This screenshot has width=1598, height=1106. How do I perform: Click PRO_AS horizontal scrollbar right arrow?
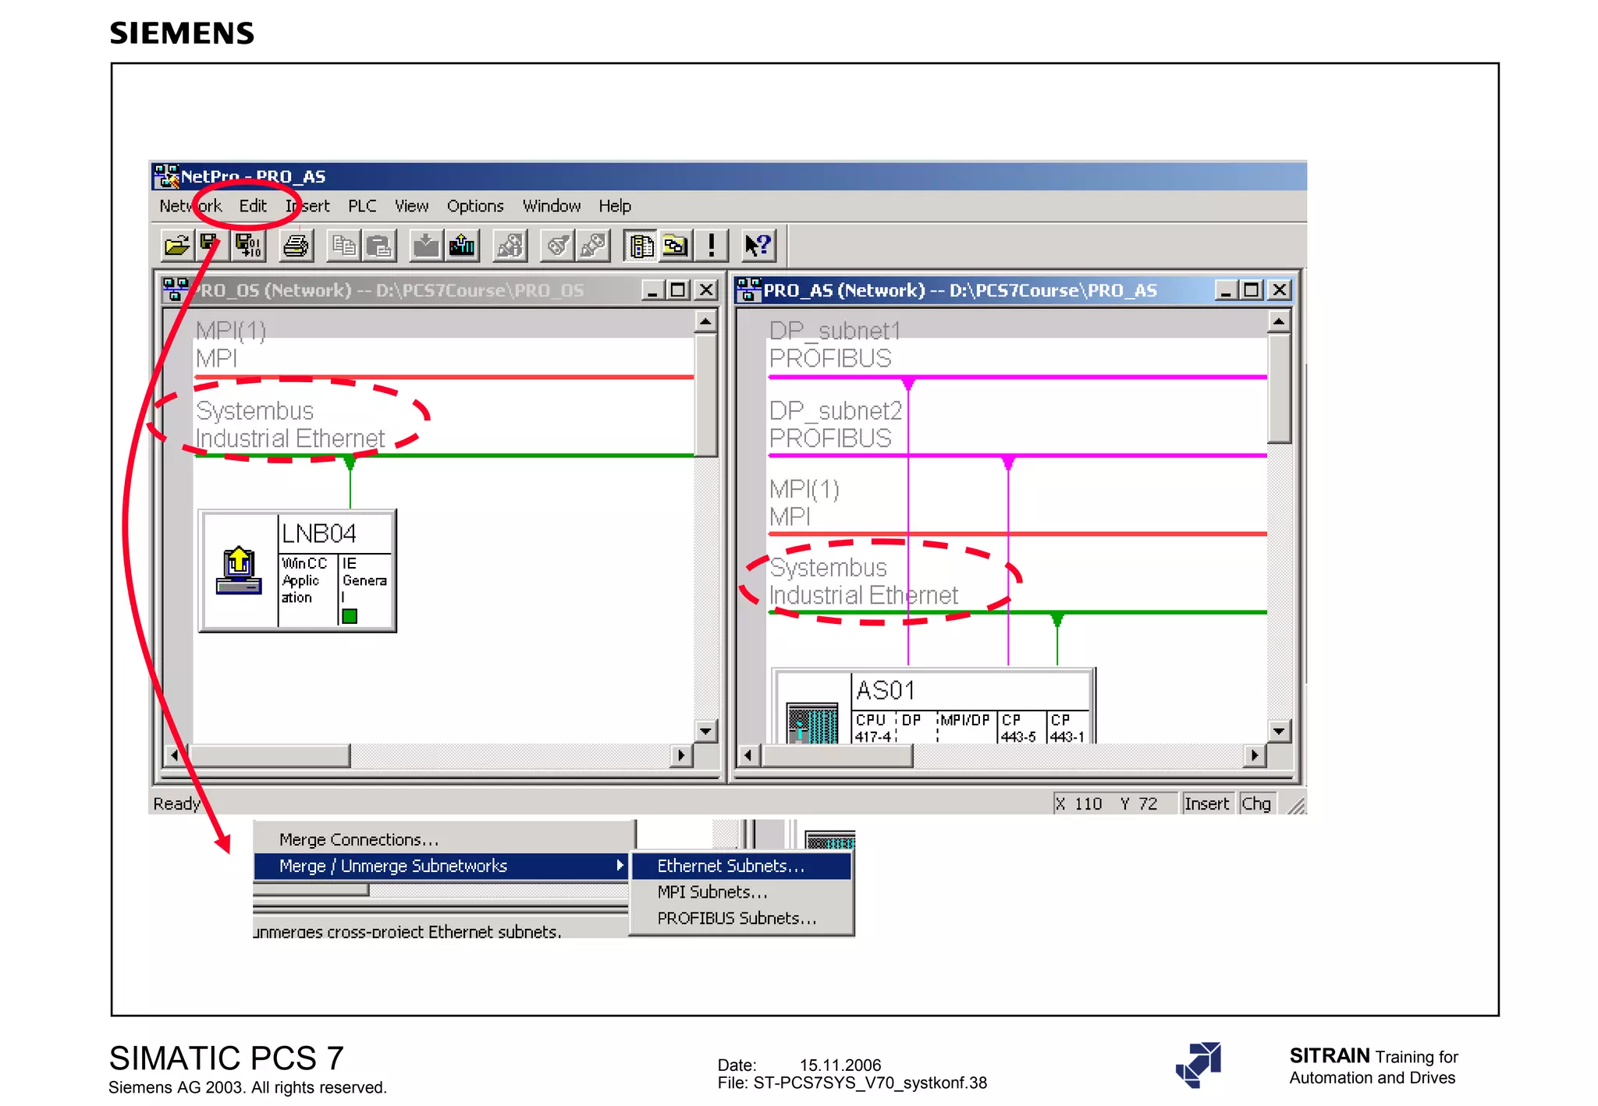coord(1255,755)
